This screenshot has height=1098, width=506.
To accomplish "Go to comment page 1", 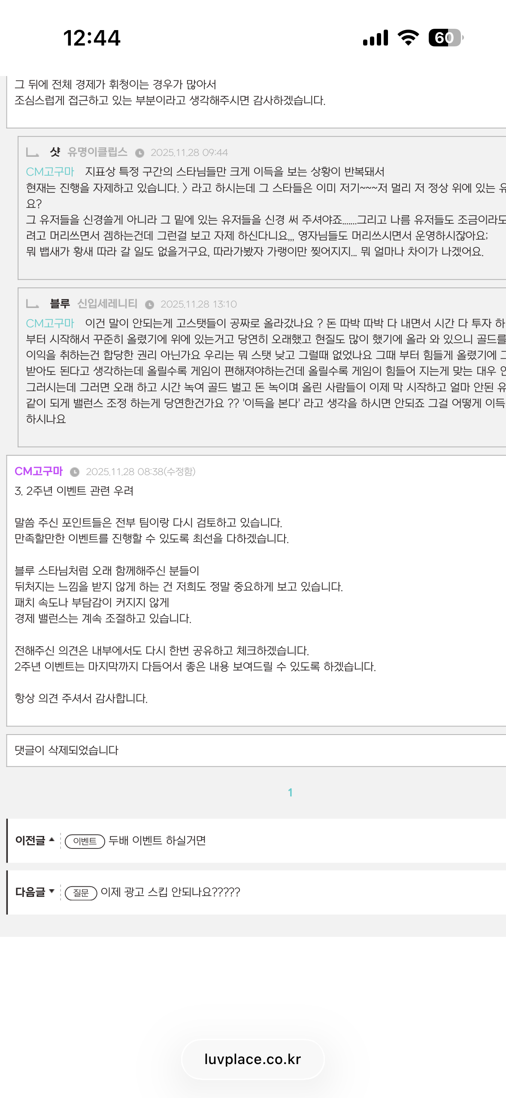I will click(290, 793).
